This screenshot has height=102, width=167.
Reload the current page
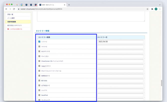tap(14, 9)
